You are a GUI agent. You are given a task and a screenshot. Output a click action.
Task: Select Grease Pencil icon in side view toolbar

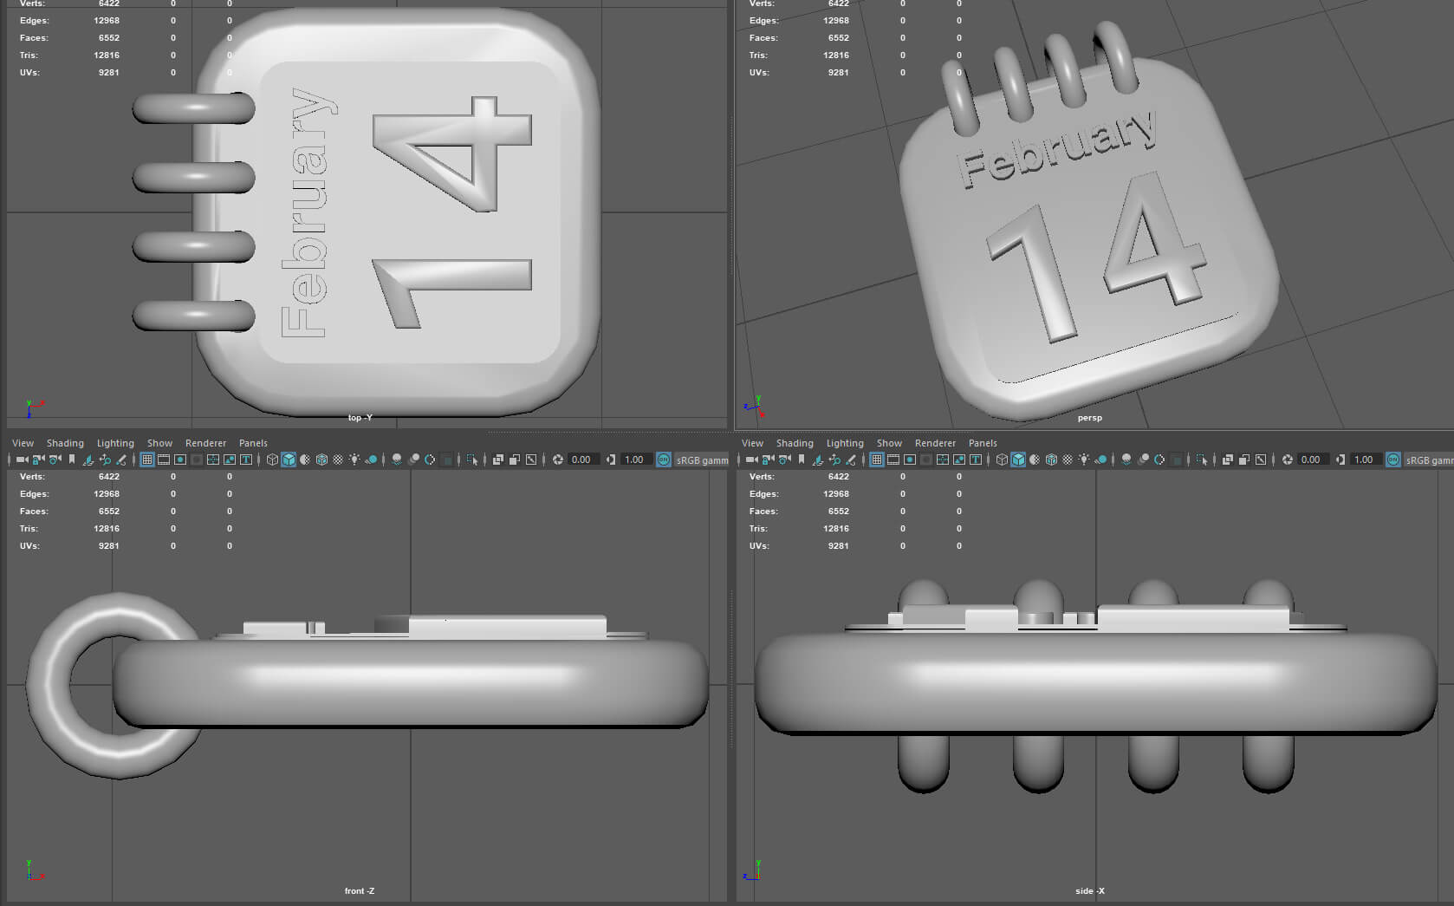[x=851, y=460]
